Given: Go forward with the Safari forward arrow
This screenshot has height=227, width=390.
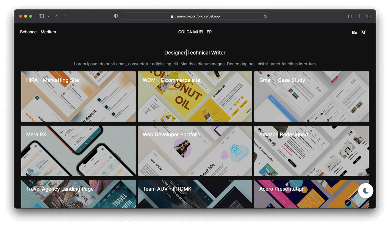Looking at the screenshot, I should tap(65, 16).
